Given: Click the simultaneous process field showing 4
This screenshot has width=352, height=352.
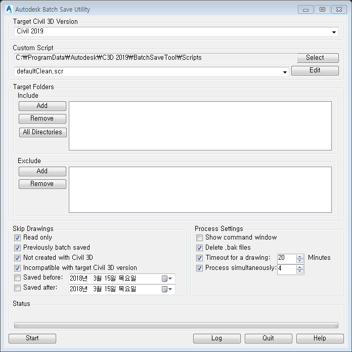Looking at the screenshot, I should point(287,269).
